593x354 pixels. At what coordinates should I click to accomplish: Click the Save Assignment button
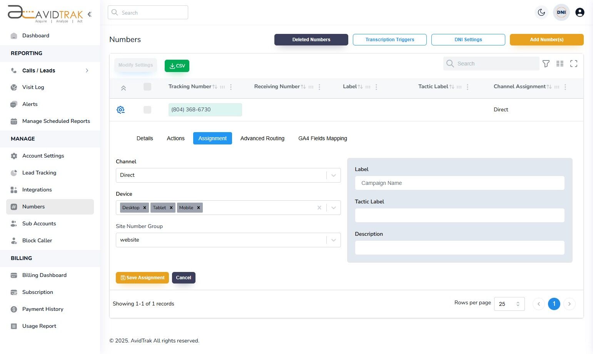tap(142, 277)
